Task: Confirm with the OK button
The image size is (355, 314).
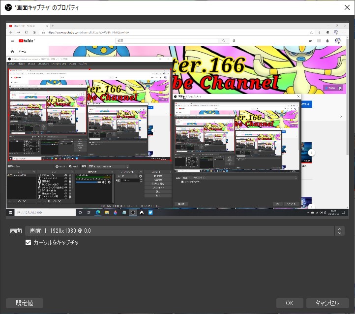Action: point(290,303)
